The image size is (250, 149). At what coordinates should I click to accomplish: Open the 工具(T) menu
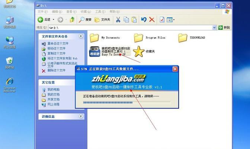point(100,12)
